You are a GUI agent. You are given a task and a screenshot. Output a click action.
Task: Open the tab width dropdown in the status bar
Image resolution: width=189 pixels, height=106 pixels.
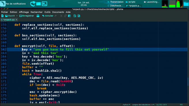tap(143, 105)
